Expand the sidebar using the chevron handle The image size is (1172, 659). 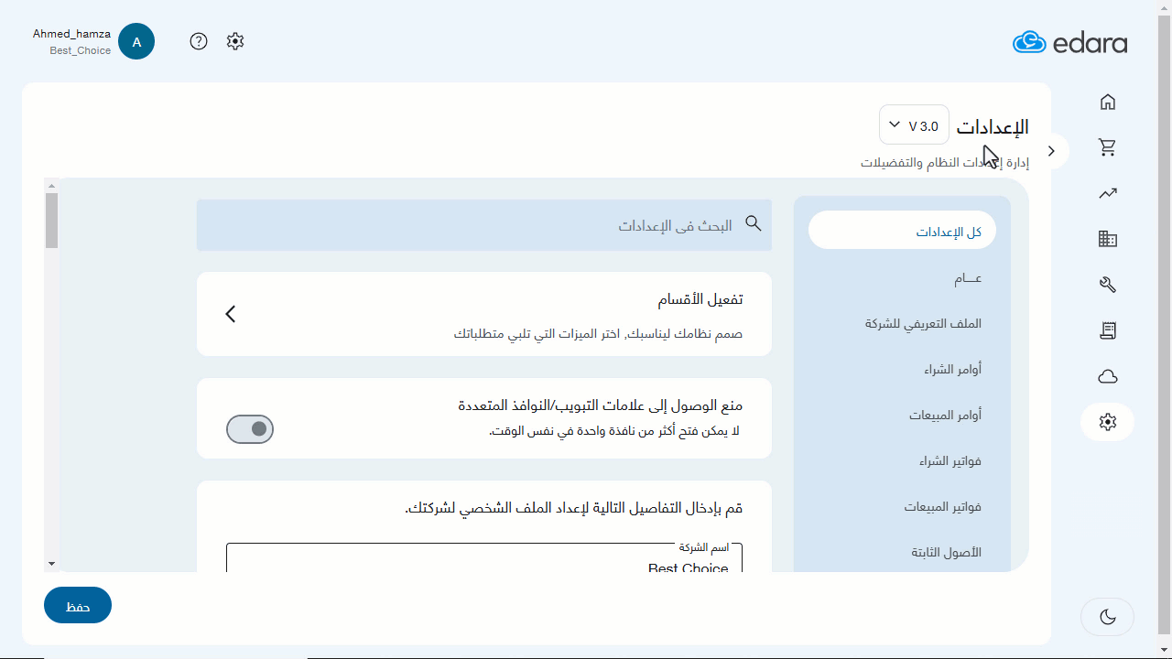coord(1051,151)
